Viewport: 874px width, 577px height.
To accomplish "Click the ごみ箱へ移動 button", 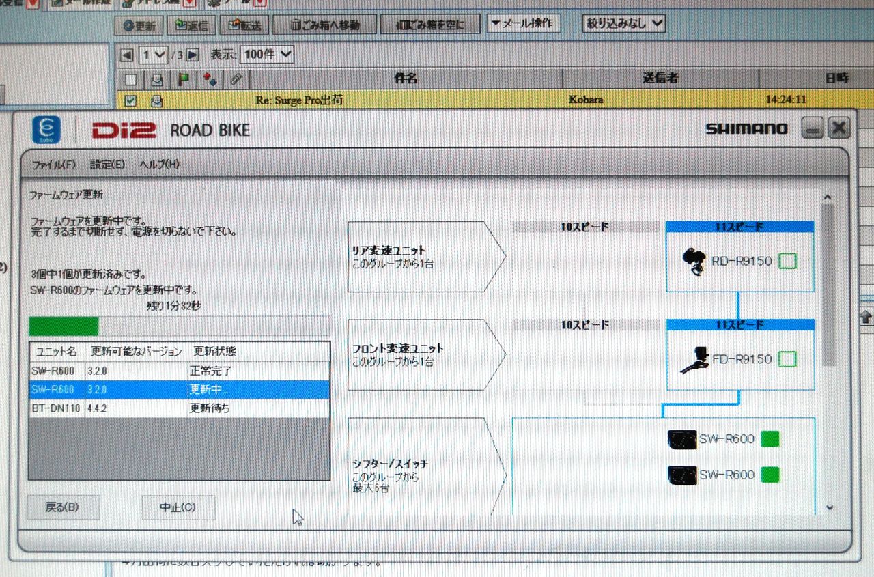I will 325,25.
